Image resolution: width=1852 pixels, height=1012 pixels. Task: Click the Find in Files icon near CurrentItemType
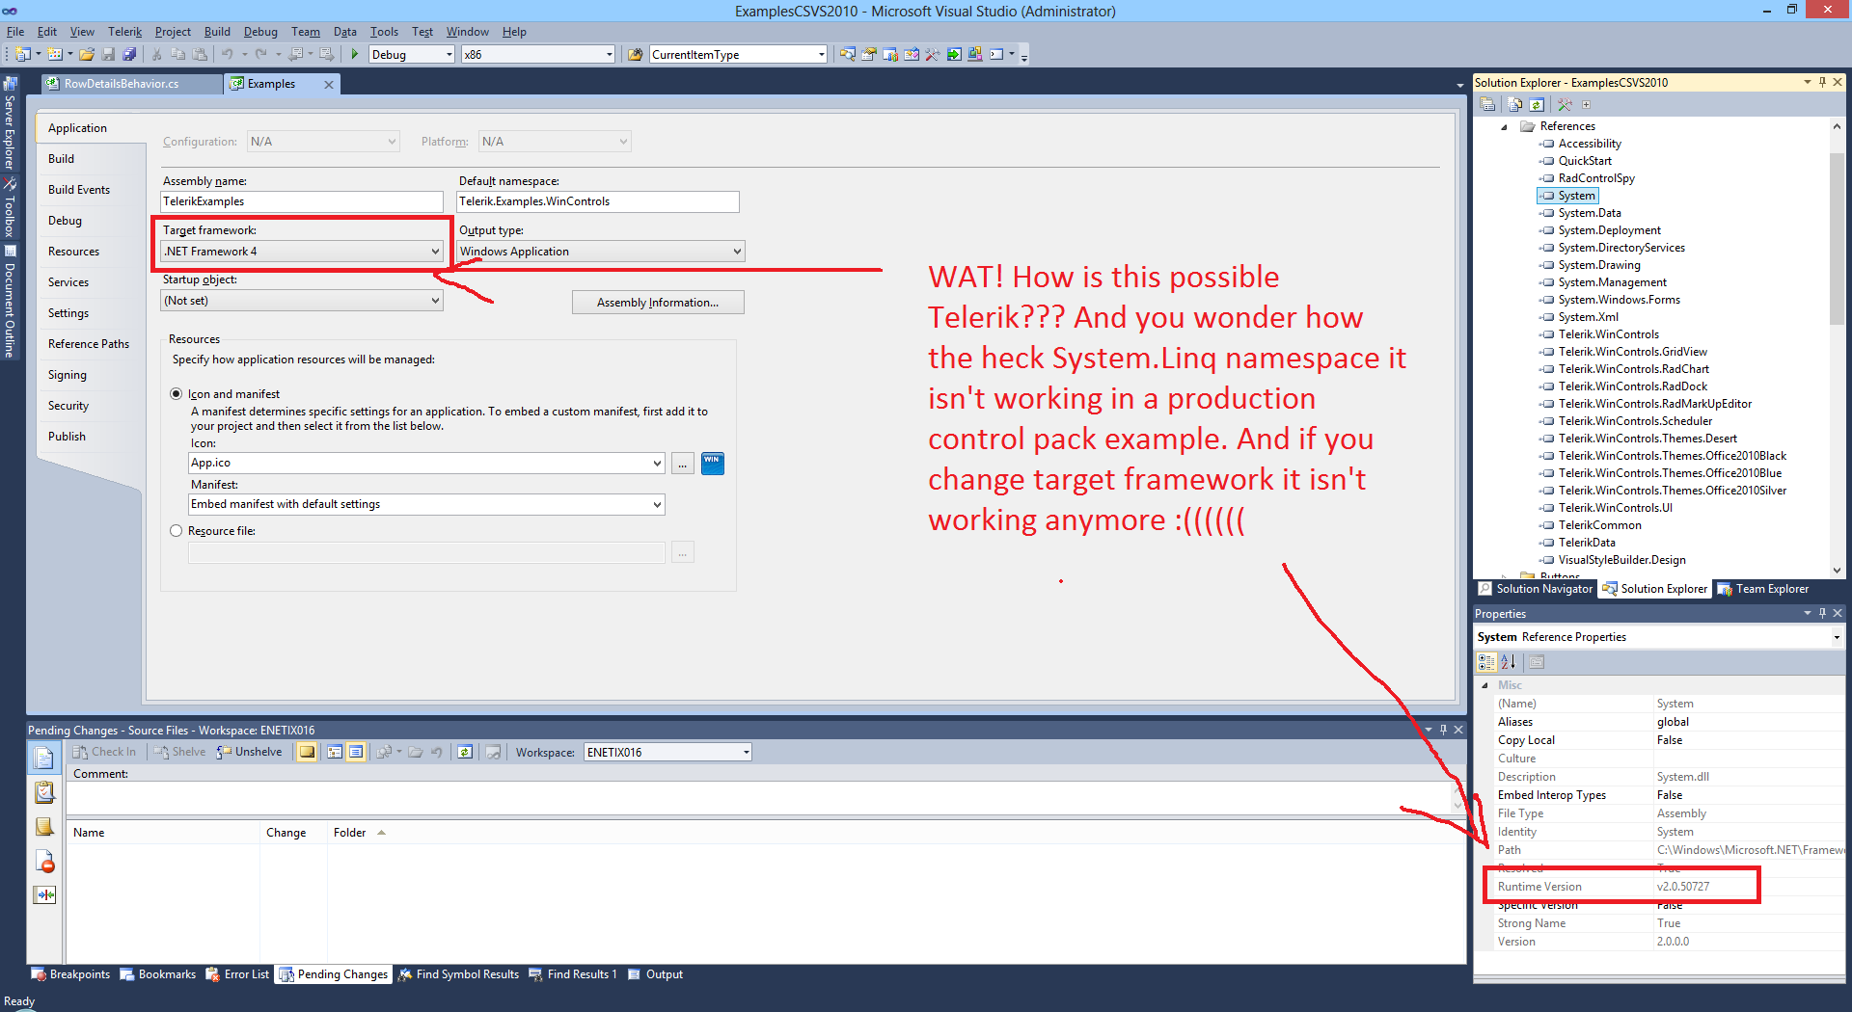(636, 54)
